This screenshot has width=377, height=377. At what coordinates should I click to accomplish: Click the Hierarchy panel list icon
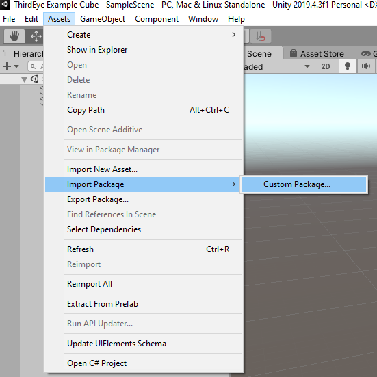tap(8, 53)
